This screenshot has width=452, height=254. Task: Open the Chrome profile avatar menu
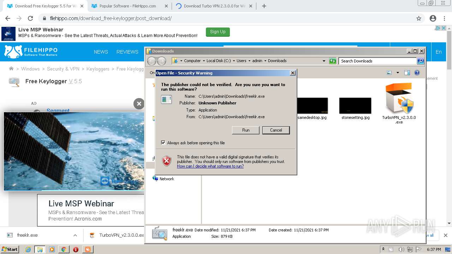pyautogui.click(x=433, y=18)
